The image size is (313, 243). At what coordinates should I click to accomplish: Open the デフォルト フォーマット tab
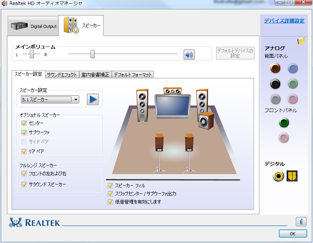pos(132,75)
